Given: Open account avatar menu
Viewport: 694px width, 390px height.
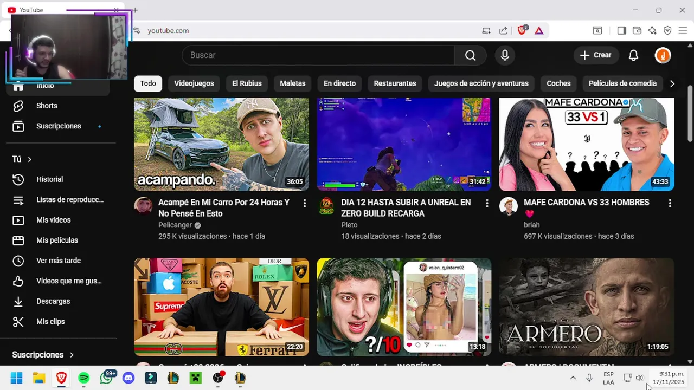Looking at the screenshot, I should pos(663,55).
